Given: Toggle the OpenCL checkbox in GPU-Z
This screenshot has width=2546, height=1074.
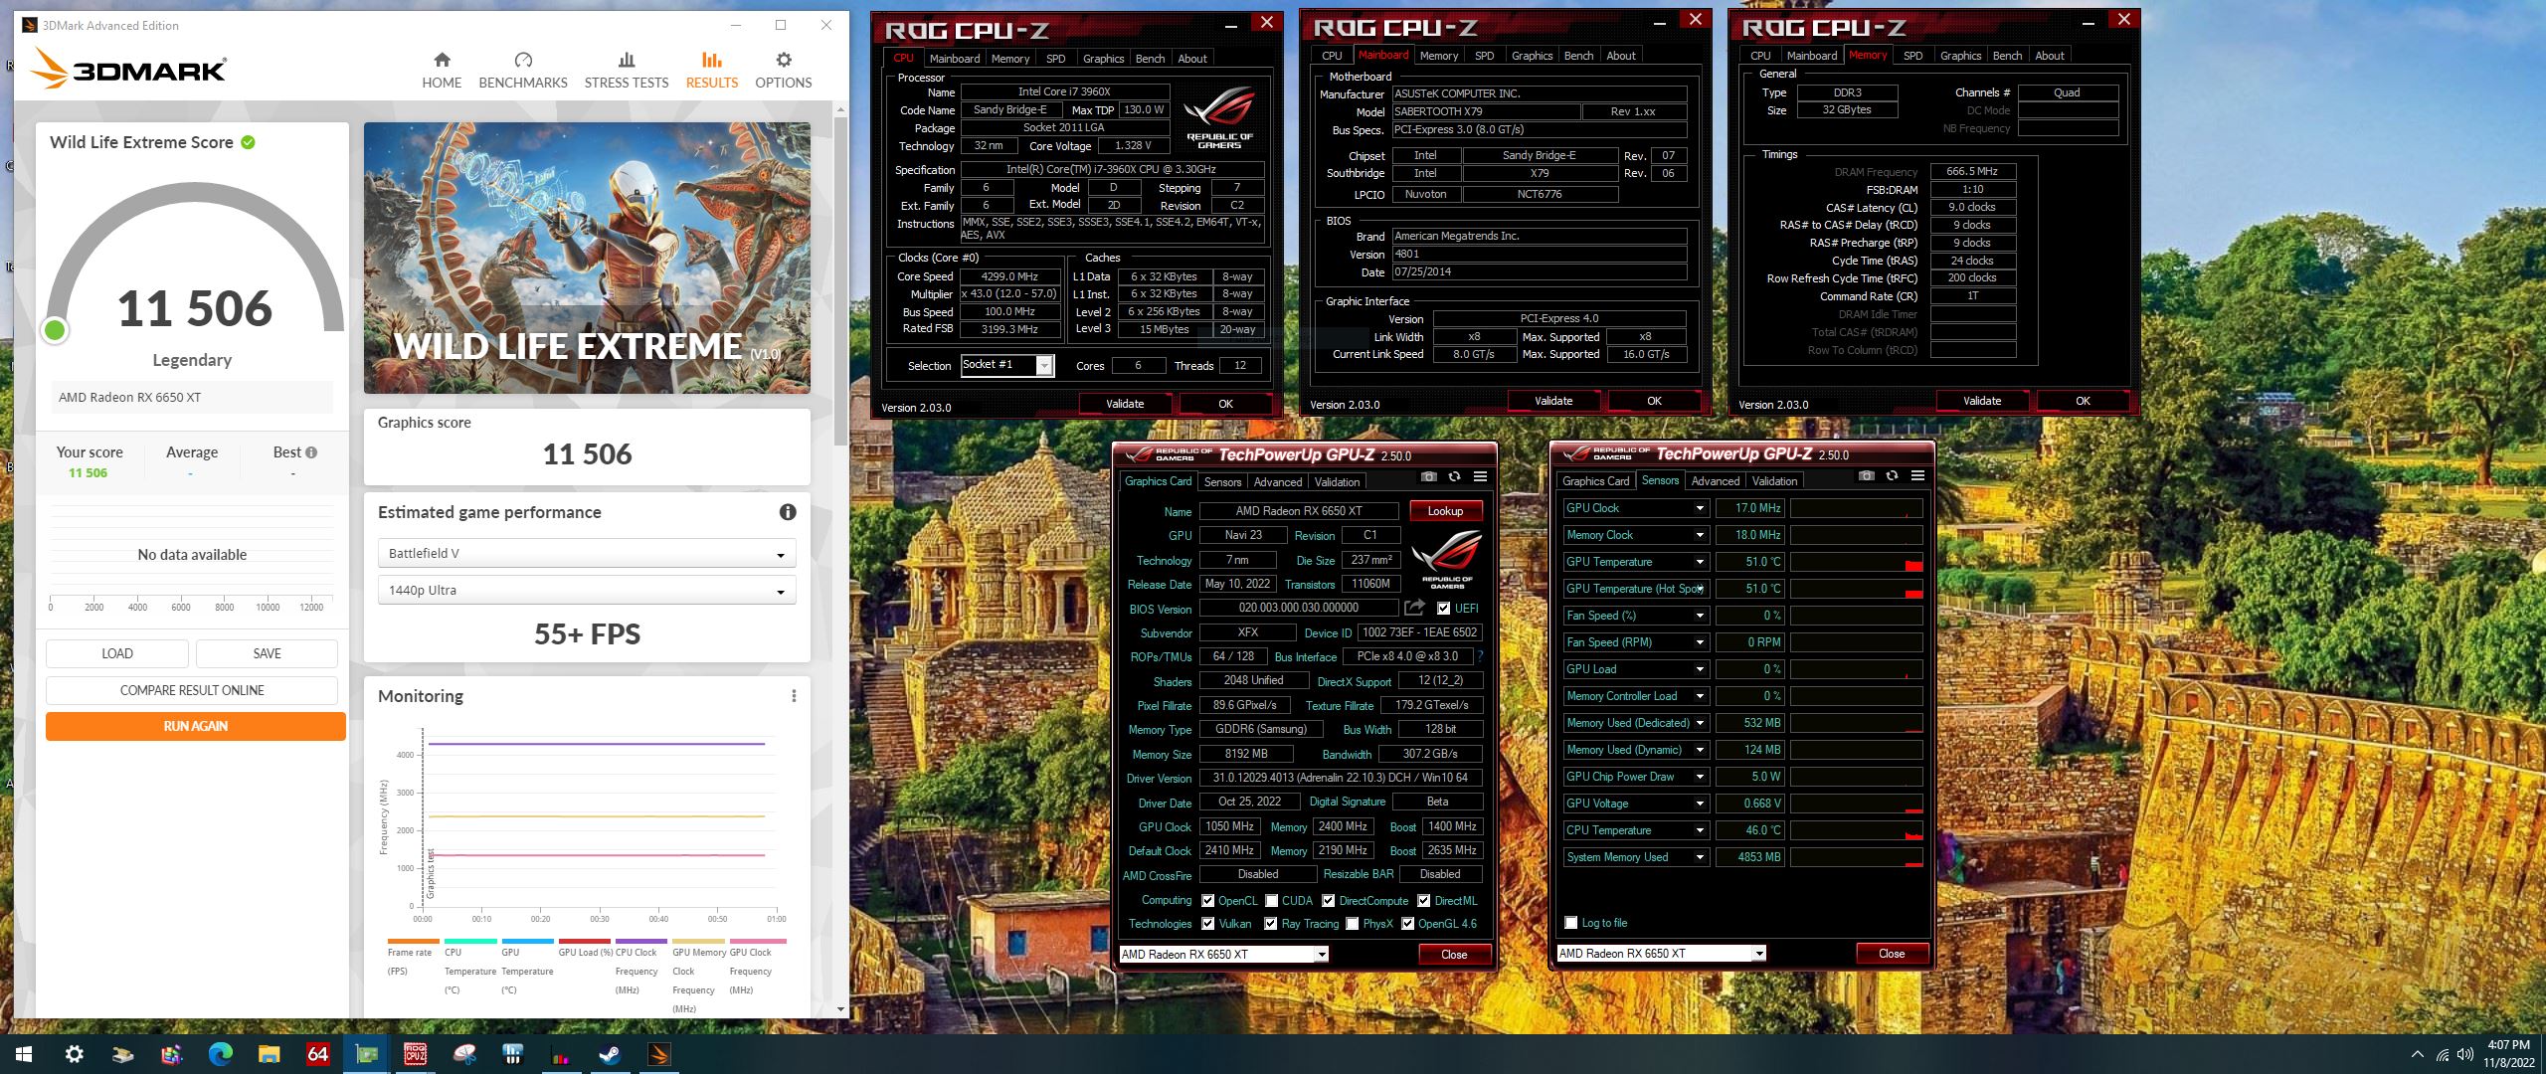Looking at the screenshot, I should pyautogui.click(x=1207, y=901).
